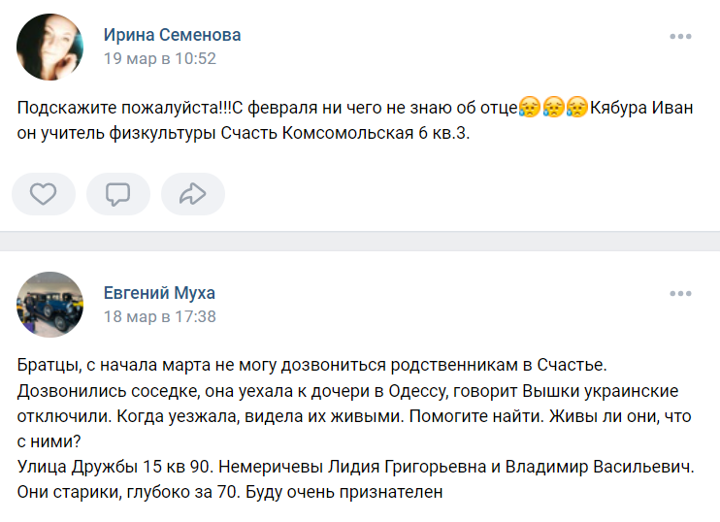720x522 pixels.
Task: Open the post dated 18 мар в 17:38
Action: click(x=160, y=316)
